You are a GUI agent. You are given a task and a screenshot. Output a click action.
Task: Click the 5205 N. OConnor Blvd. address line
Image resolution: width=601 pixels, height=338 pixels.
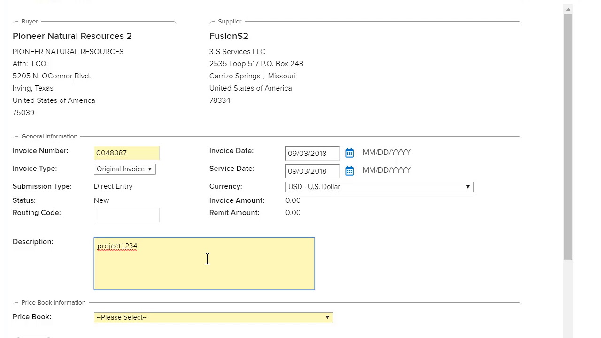[52, 76]
